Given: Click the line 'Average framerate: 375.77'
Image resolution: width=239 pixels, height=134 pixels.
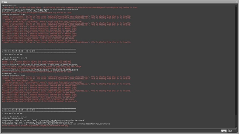Looking at the screenshot, I should [x=15, y=117].
